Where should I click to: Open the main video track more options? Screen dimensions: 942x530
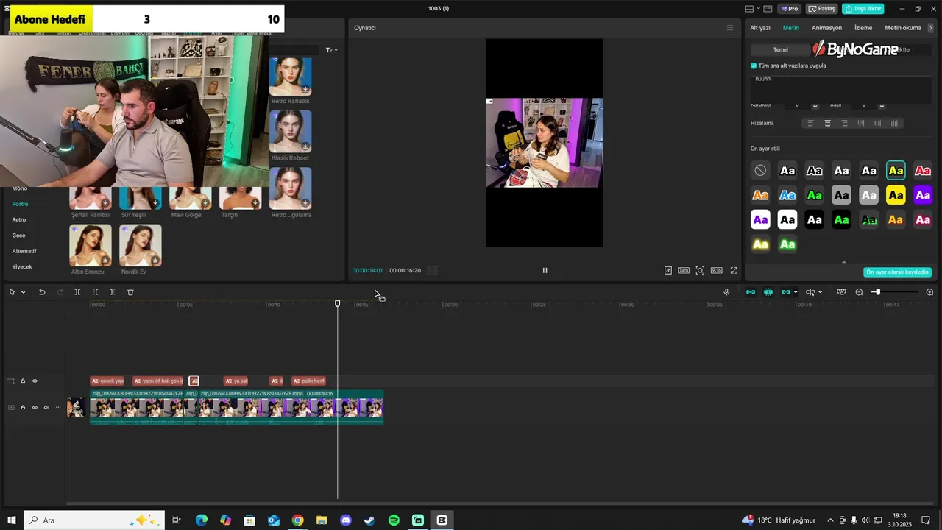coord(58,408)
